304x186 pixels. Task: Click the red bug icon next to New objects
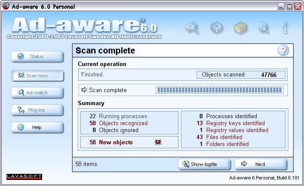tap(158, 142)
